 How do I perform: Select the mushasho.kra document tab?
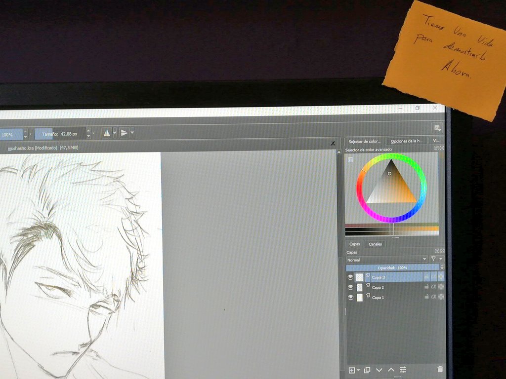point(42,148)
